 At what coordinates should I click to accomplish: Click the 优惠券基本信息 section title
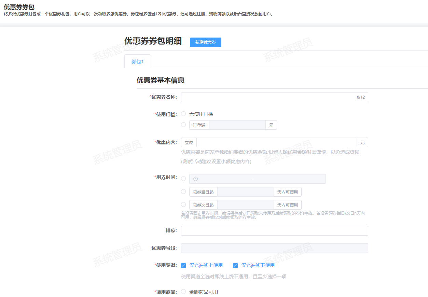(161, 80)
